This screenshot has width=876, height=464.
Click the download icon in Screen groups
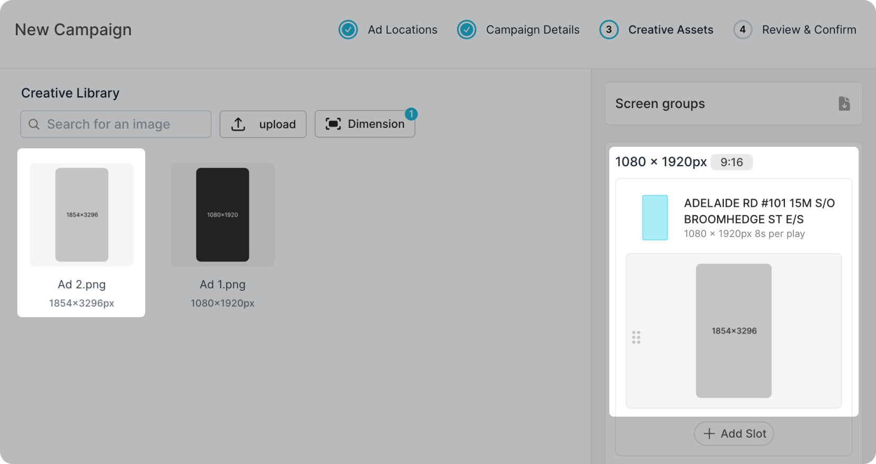click(x=844, y=104)
